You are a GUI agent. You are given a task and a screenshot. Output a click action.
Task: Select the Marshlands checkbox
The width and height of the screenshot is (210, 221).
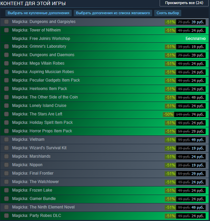6,156
